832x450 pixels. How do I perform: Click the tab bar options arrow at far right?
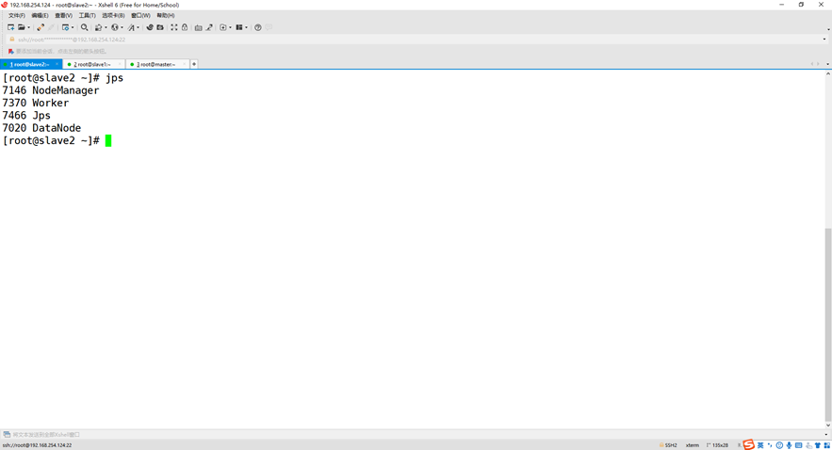point(827,64)
